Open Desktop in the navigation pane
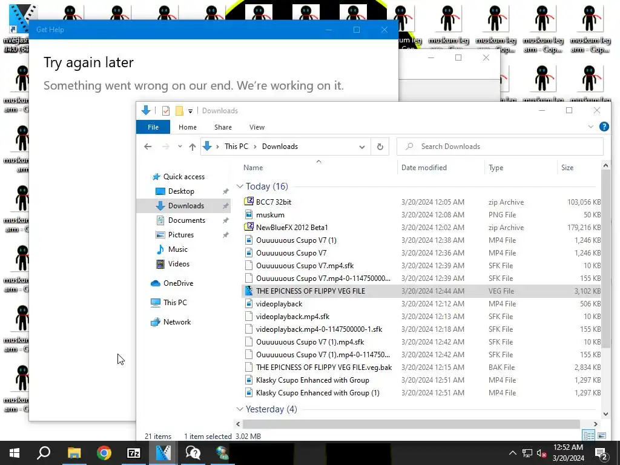 pyautogui.click(x=181, y=191)
